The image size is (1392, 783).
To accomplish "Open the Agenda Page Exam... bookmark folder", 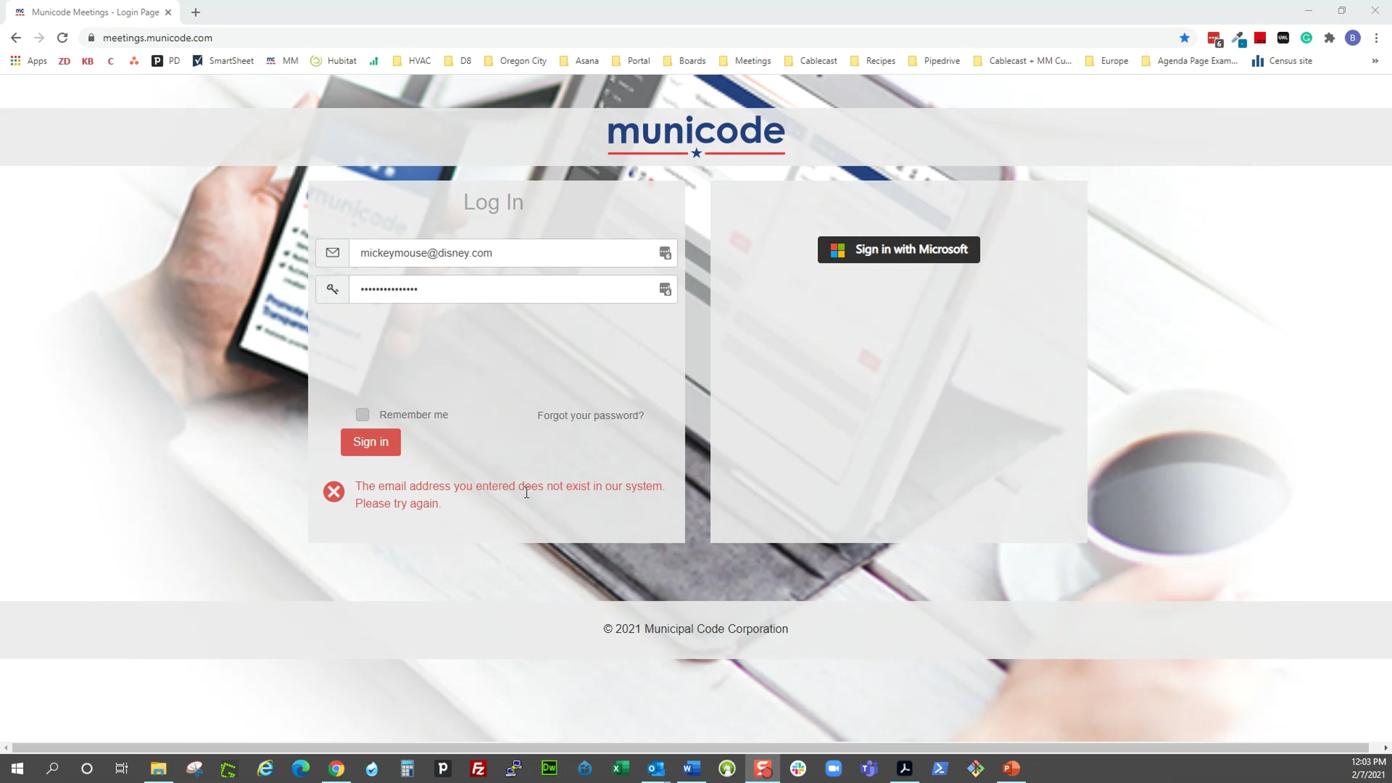I will (x=1190, y=61).
